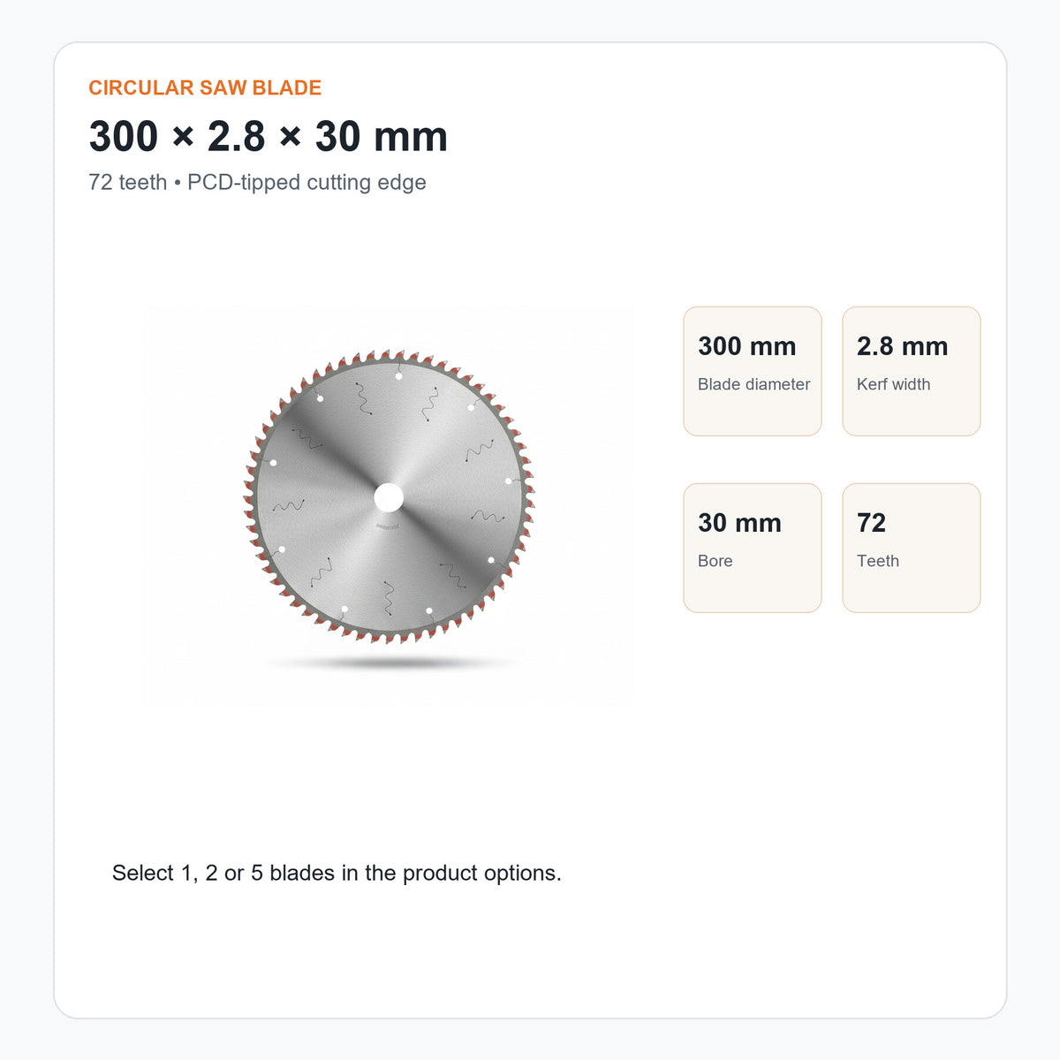Image resolution: width=1060 pixels, height=1060 pixels.
Task: Click the pin hole at the blade's top
Action: (399, 376)
